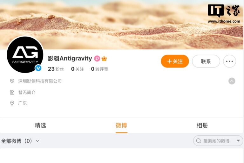Image resolution: width=244 pixels, height=163 pixels.
Task: Switch to the 精选 tab
Action: tap(40, 125)
